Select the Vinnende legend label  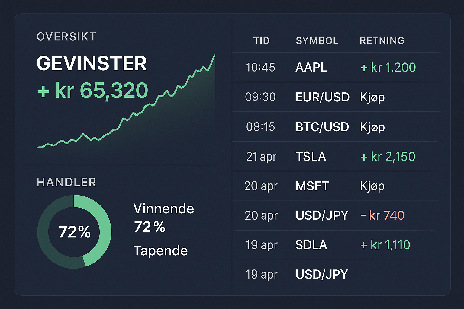163,209
